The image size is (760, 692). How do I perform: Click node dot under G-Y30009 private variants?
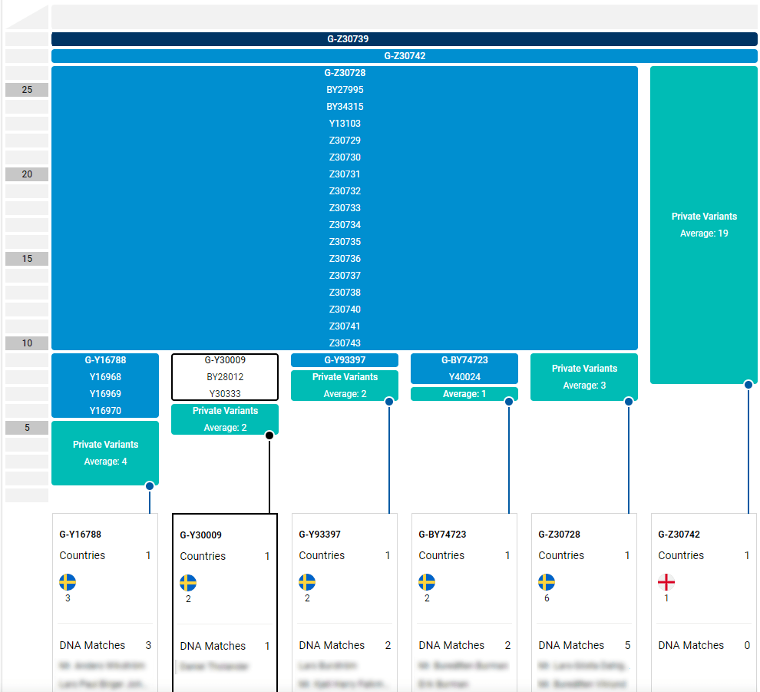(269, 435)
